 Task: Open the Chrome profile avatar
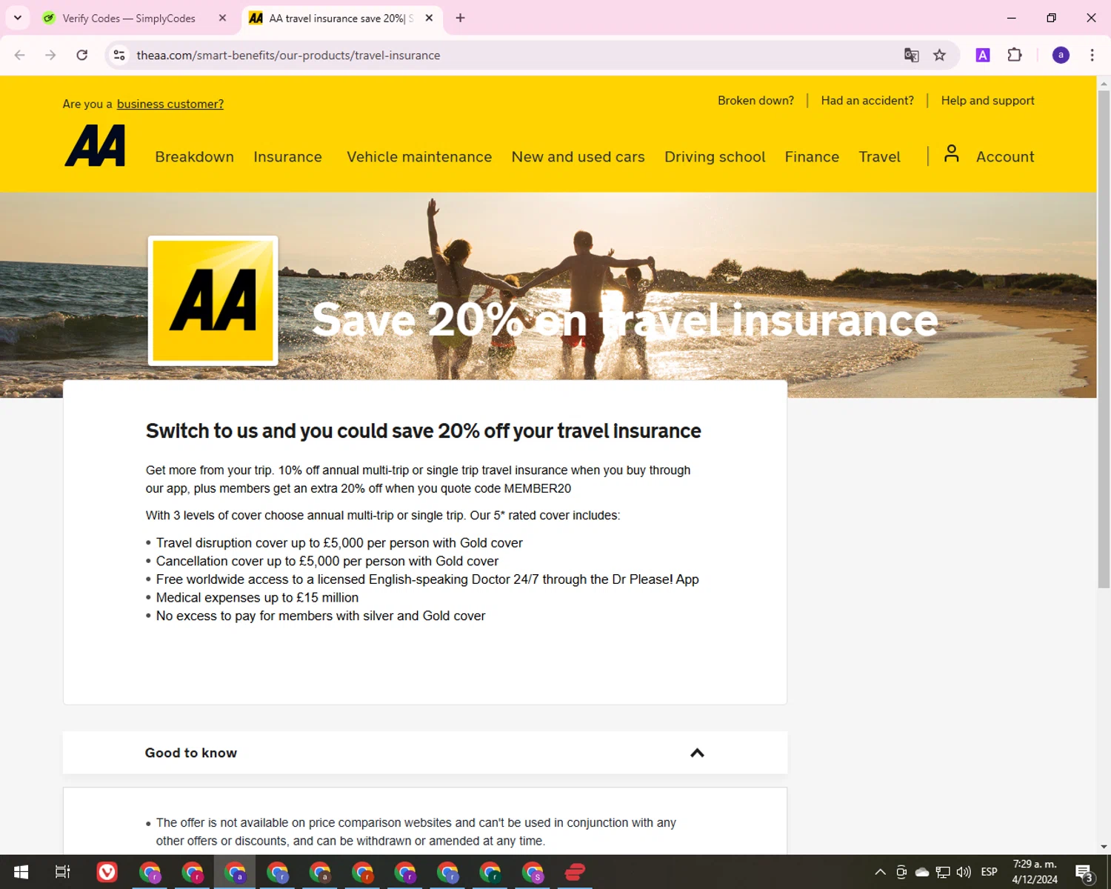[x=1061, y=56]
